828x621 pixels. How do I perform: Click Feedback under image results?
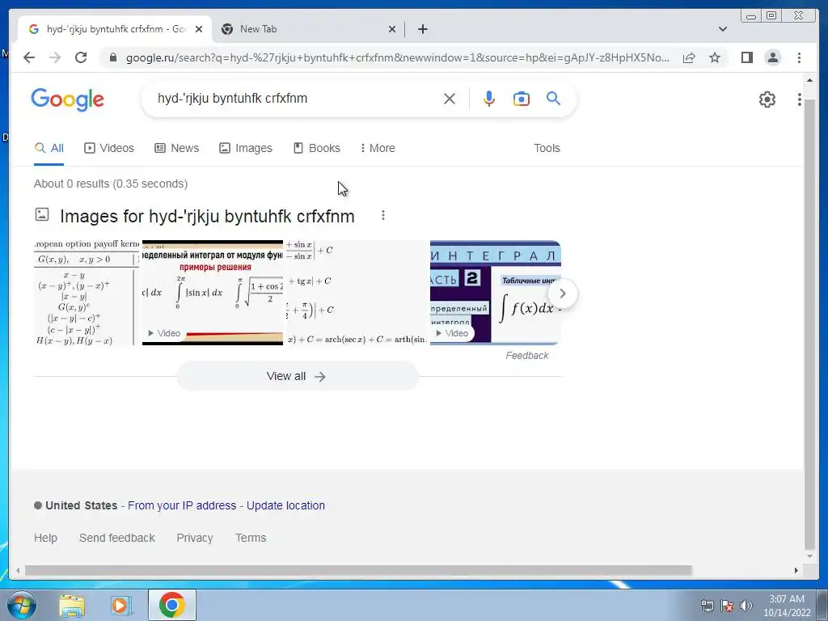tap(527, 356)
